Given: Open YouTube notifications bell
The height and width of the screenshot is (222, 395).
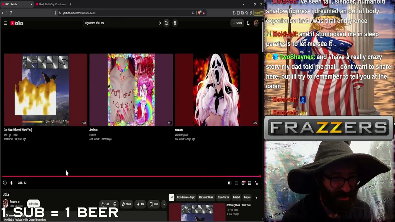Looking at the screenshot, I should pyautogui.click(x=248, y=23).
